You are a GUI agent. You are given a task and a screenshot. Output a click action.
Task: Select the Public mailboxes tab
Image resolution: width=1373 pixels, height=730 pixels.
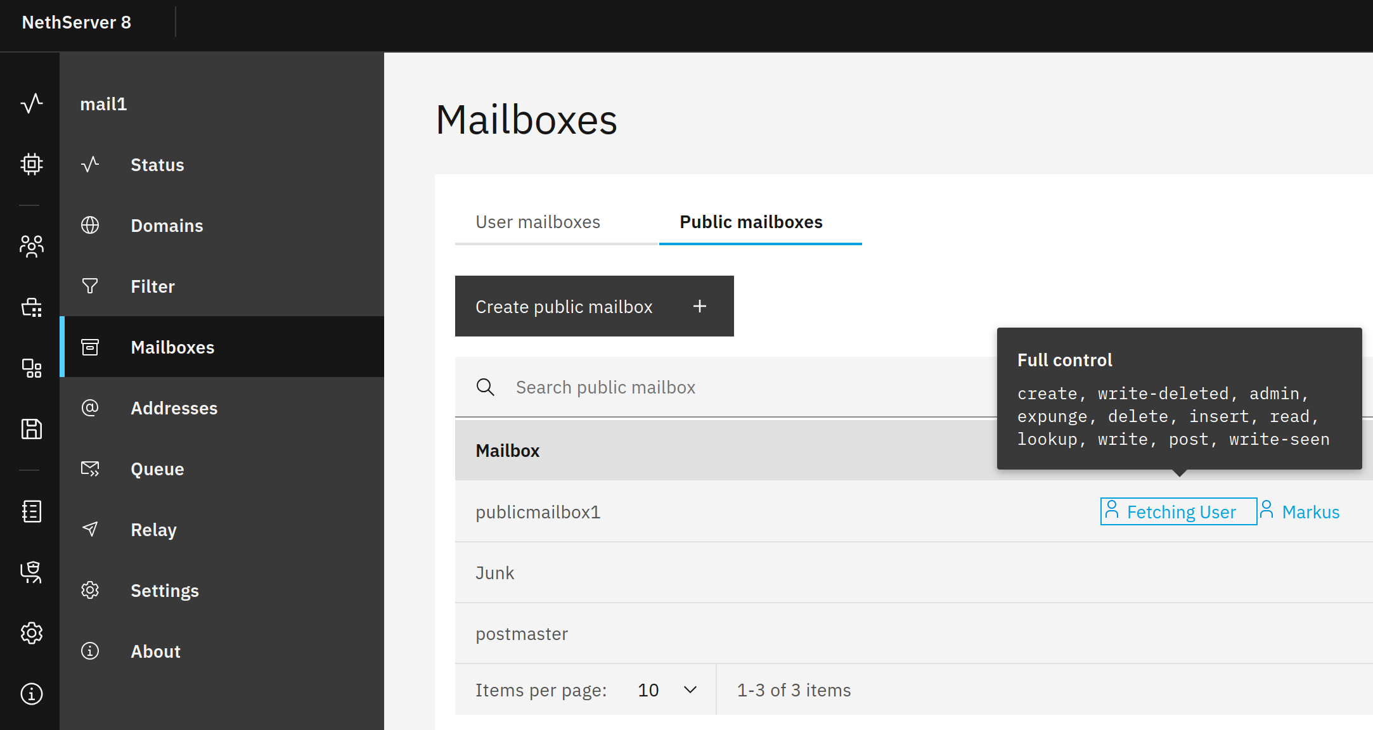(751, 222)
